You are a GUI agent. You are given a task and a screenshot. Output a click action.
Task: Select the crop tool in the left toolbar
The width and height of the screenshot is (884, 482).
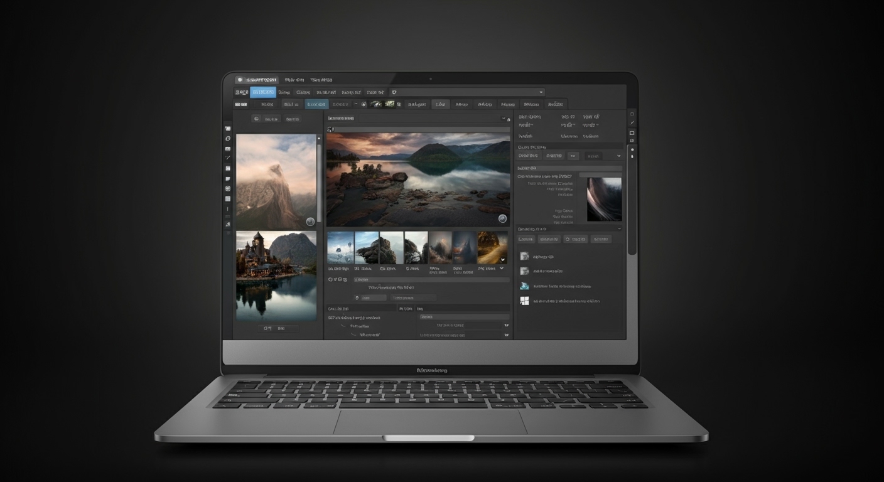pyautogui.click(x=227, y=127)
